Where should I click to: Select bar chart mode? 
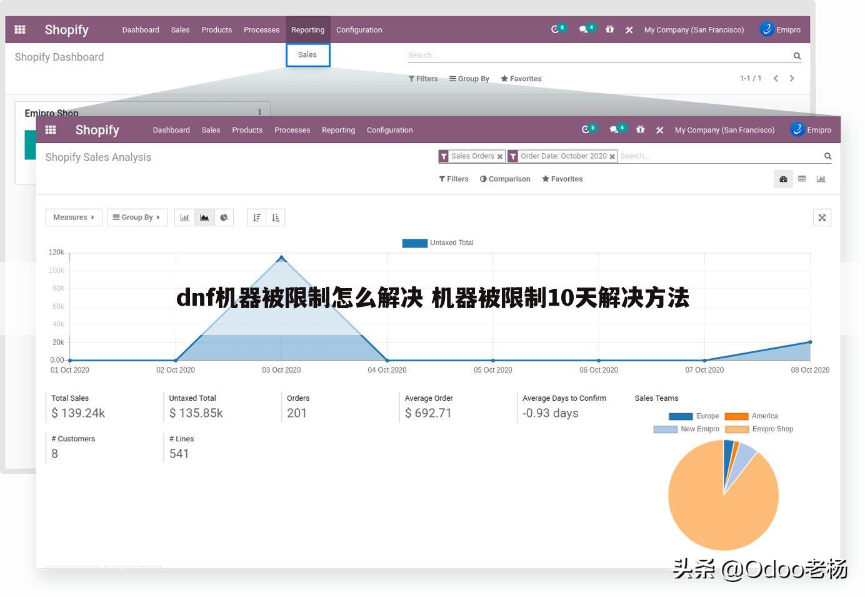pyautogui.click(x=184, y=218)
